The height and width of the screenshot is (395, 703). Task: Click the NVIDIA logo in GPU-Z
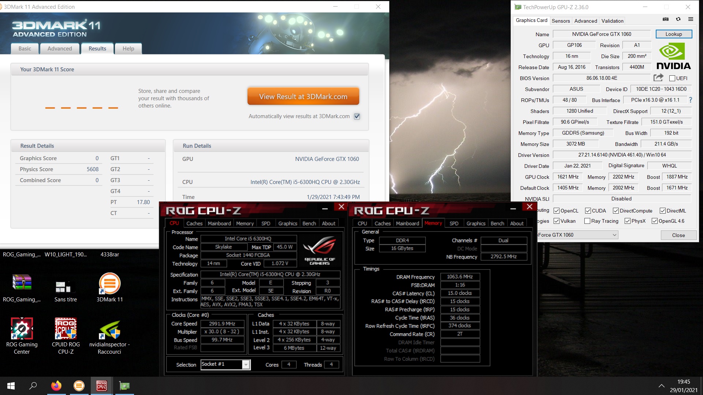point(673,57)
